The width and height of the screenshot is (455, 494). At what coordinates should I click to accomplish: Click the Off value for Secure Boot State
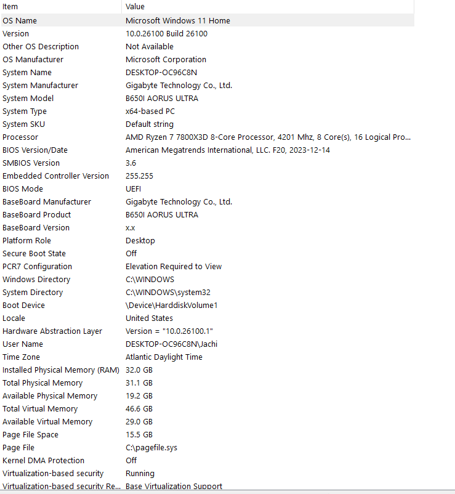point(131,253)
